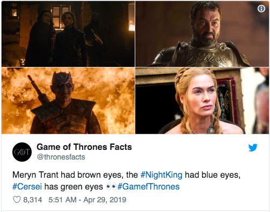The width and height of the screenshot is (270, 212).
Task: Click the eyes emoji in tweet
Action: pyautogui.click(x=112, y=187)
